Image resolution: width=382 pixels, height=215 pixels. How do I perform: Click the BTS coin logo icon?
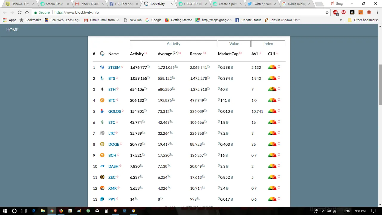pos(102,78)
